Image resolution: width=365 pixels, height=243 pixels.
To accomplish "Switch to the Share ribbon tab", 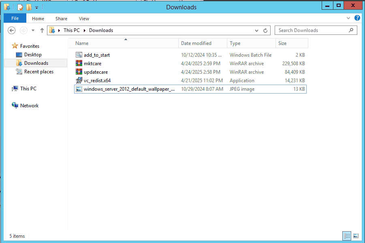I will pyautogui.click(x=61, y=19).
